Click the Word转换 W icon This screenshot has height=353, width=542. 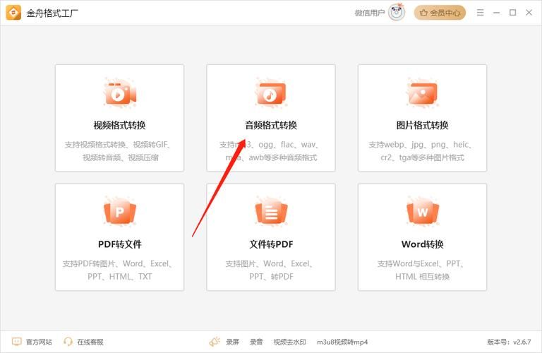tap(422, 212)
